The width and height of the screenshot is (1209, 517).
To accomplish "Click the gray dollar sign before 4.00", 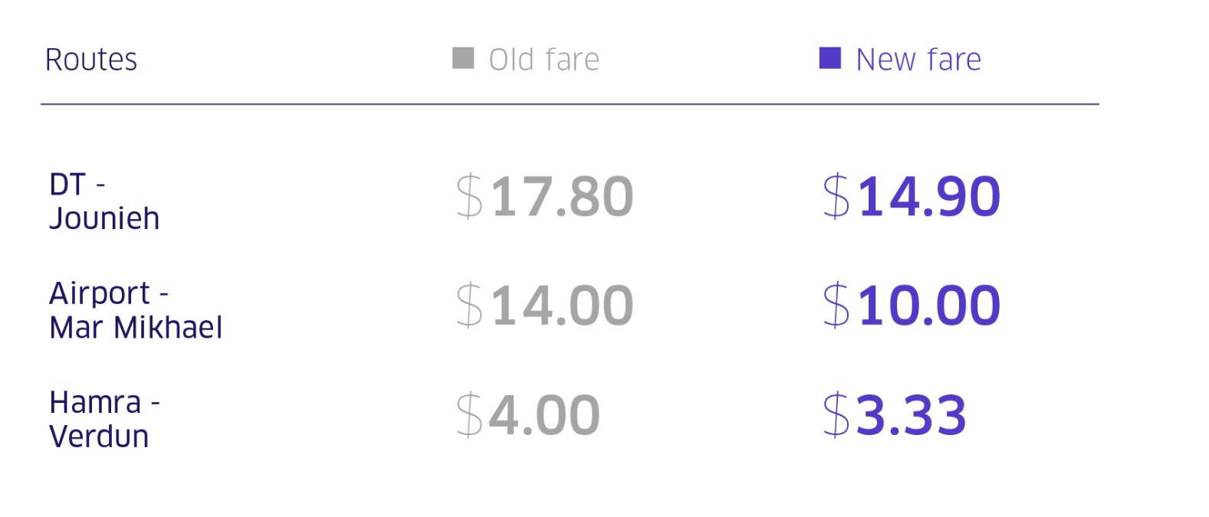I will point(469,415).
